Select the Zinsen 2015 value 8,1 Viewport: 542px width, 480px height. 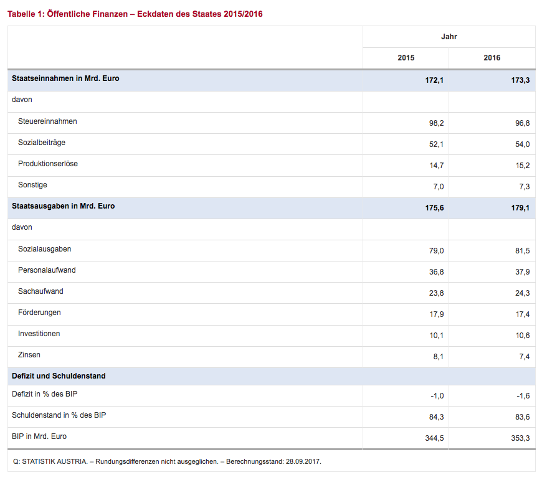(x=439, y=357)
